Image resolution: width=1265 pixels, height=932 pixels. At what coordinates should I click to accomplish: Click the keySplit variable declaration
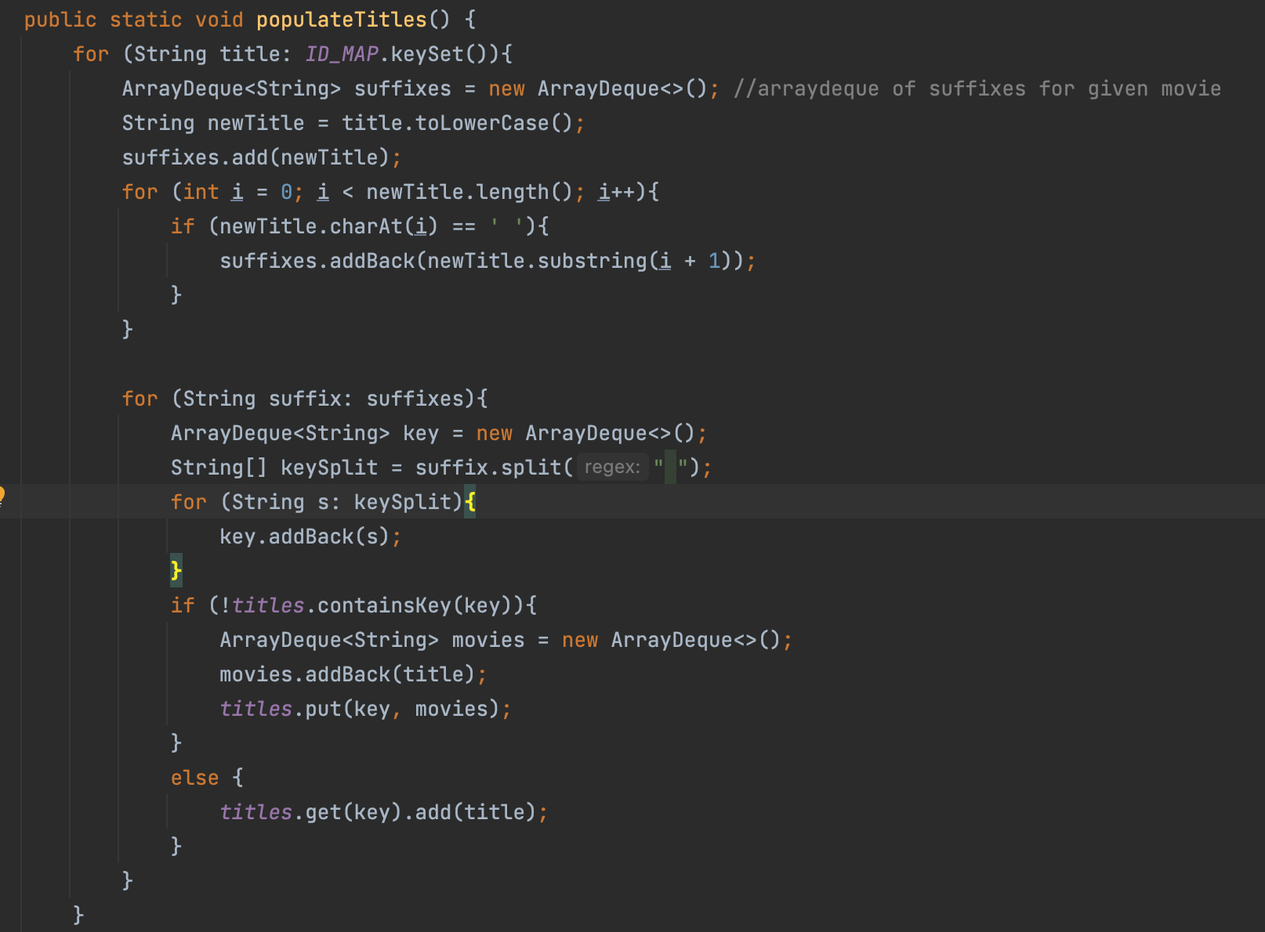(329, 468)
